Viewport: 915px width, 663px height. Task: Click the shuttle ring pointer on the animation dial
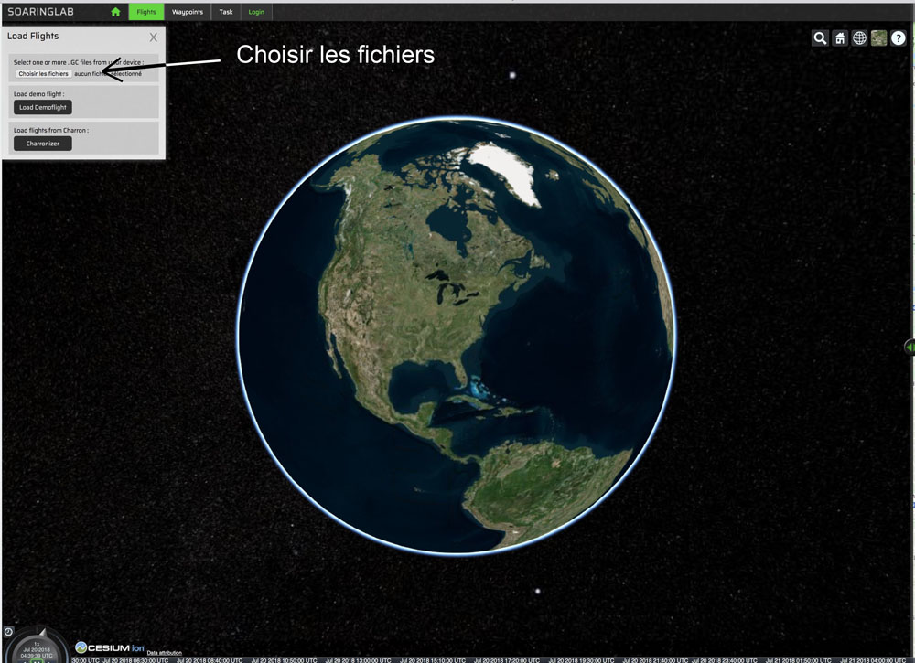(x=42, y=632)
